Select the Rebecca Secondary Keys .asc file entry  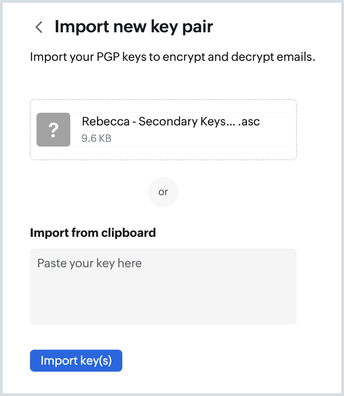[x=163, y=130]
